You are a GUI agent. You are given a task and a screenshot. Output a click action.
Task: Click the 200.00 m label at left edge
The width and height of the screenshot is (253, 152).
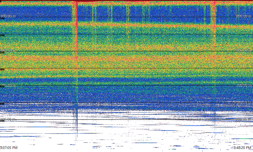8,119
